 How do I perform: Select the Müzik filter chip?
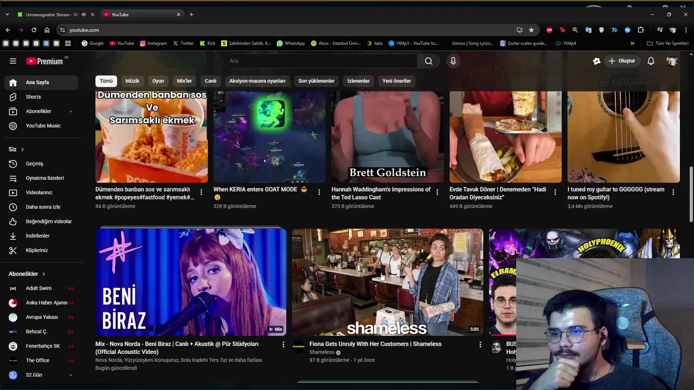132,81
